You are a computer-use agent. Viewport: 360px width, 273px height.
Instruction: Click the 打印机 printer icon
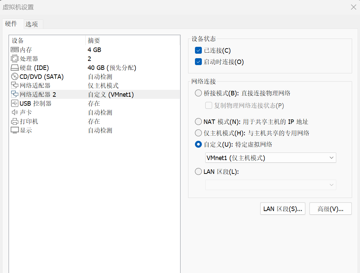[15, 122]
